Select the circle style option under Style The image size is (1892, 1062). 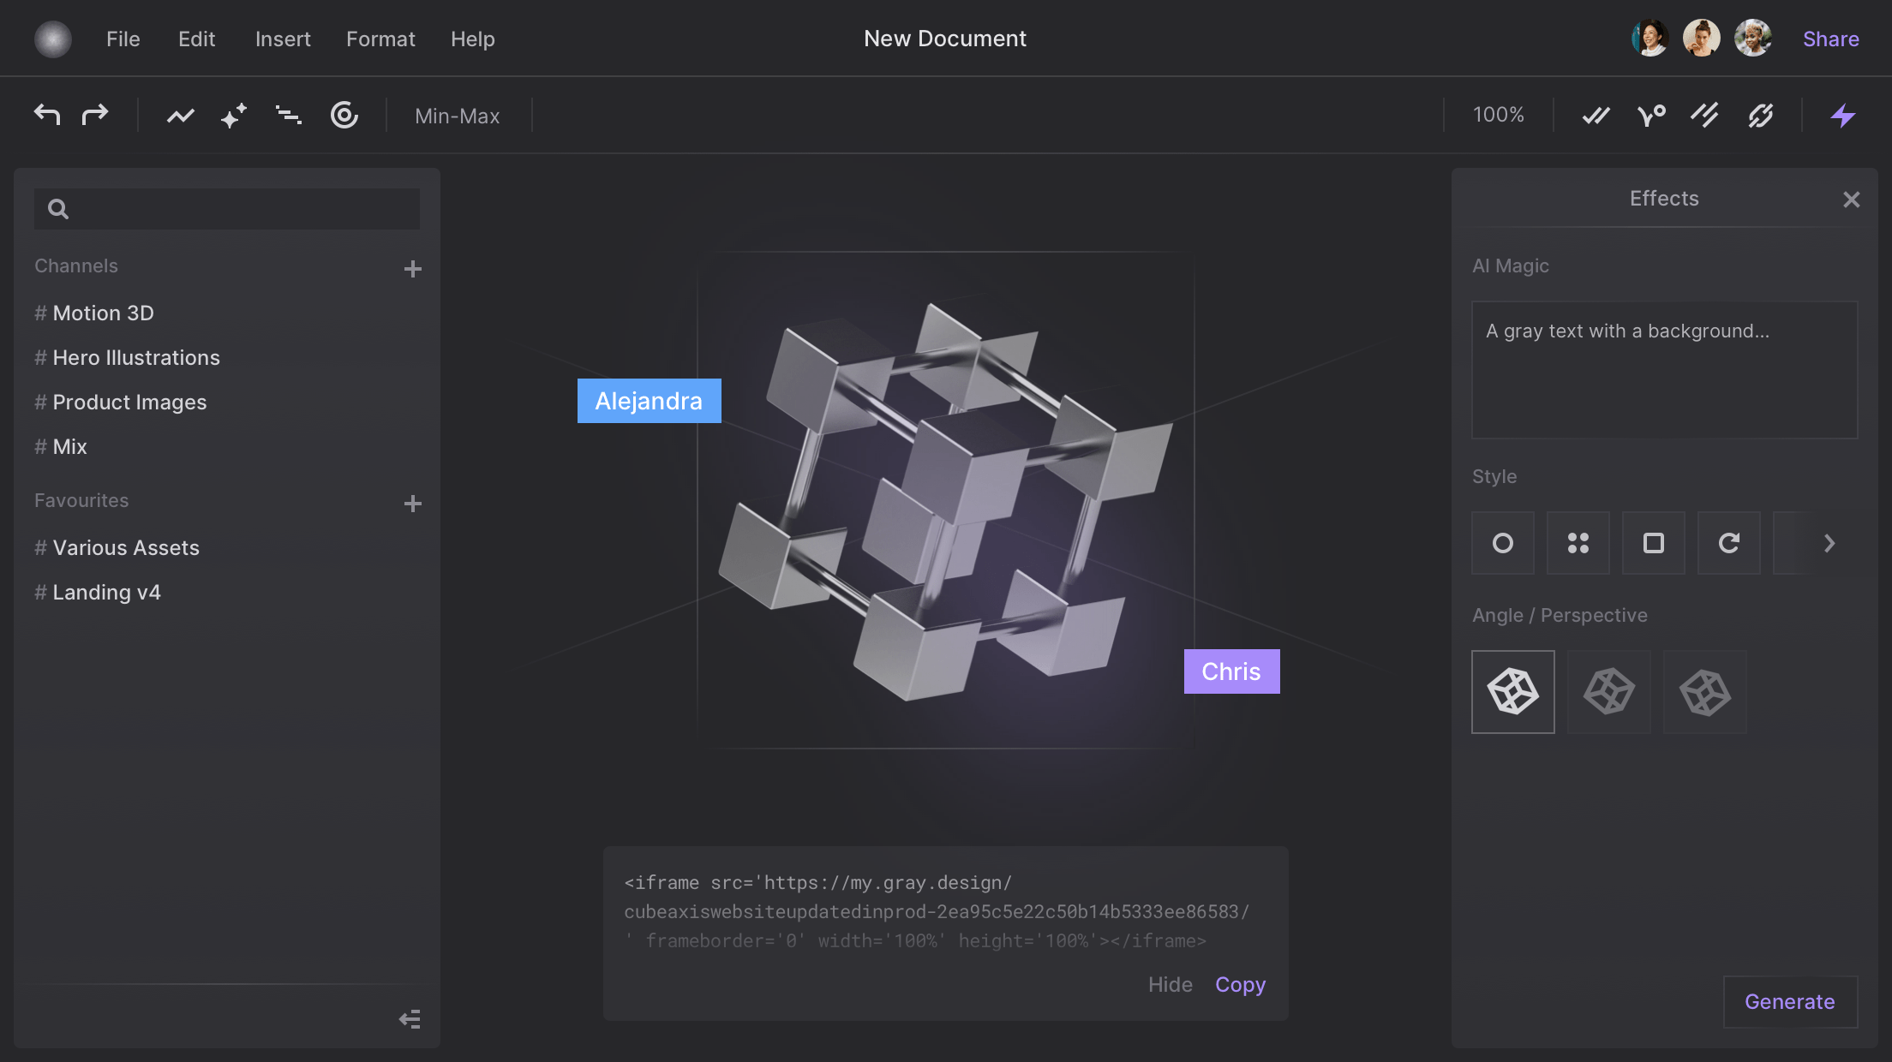1502,542
